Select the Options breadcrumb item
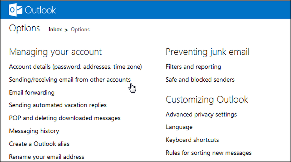Image resolution: width=291 pixels, height=162 pixels. click(80, 29)
